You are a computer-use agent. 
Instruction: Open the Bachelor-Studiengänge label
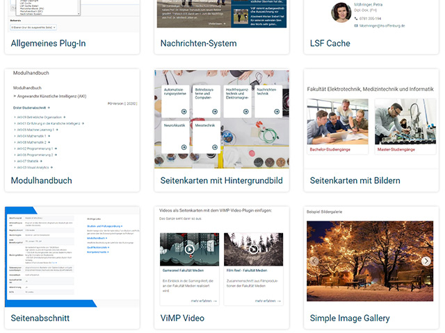coord(330,150)
